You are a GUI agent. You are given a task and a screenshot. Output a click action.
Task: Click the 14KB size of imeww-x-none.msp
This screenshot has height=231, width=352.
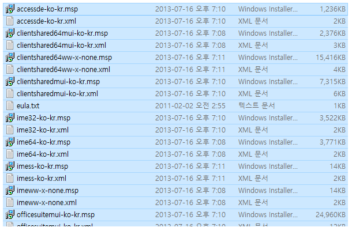click(338, 191)
